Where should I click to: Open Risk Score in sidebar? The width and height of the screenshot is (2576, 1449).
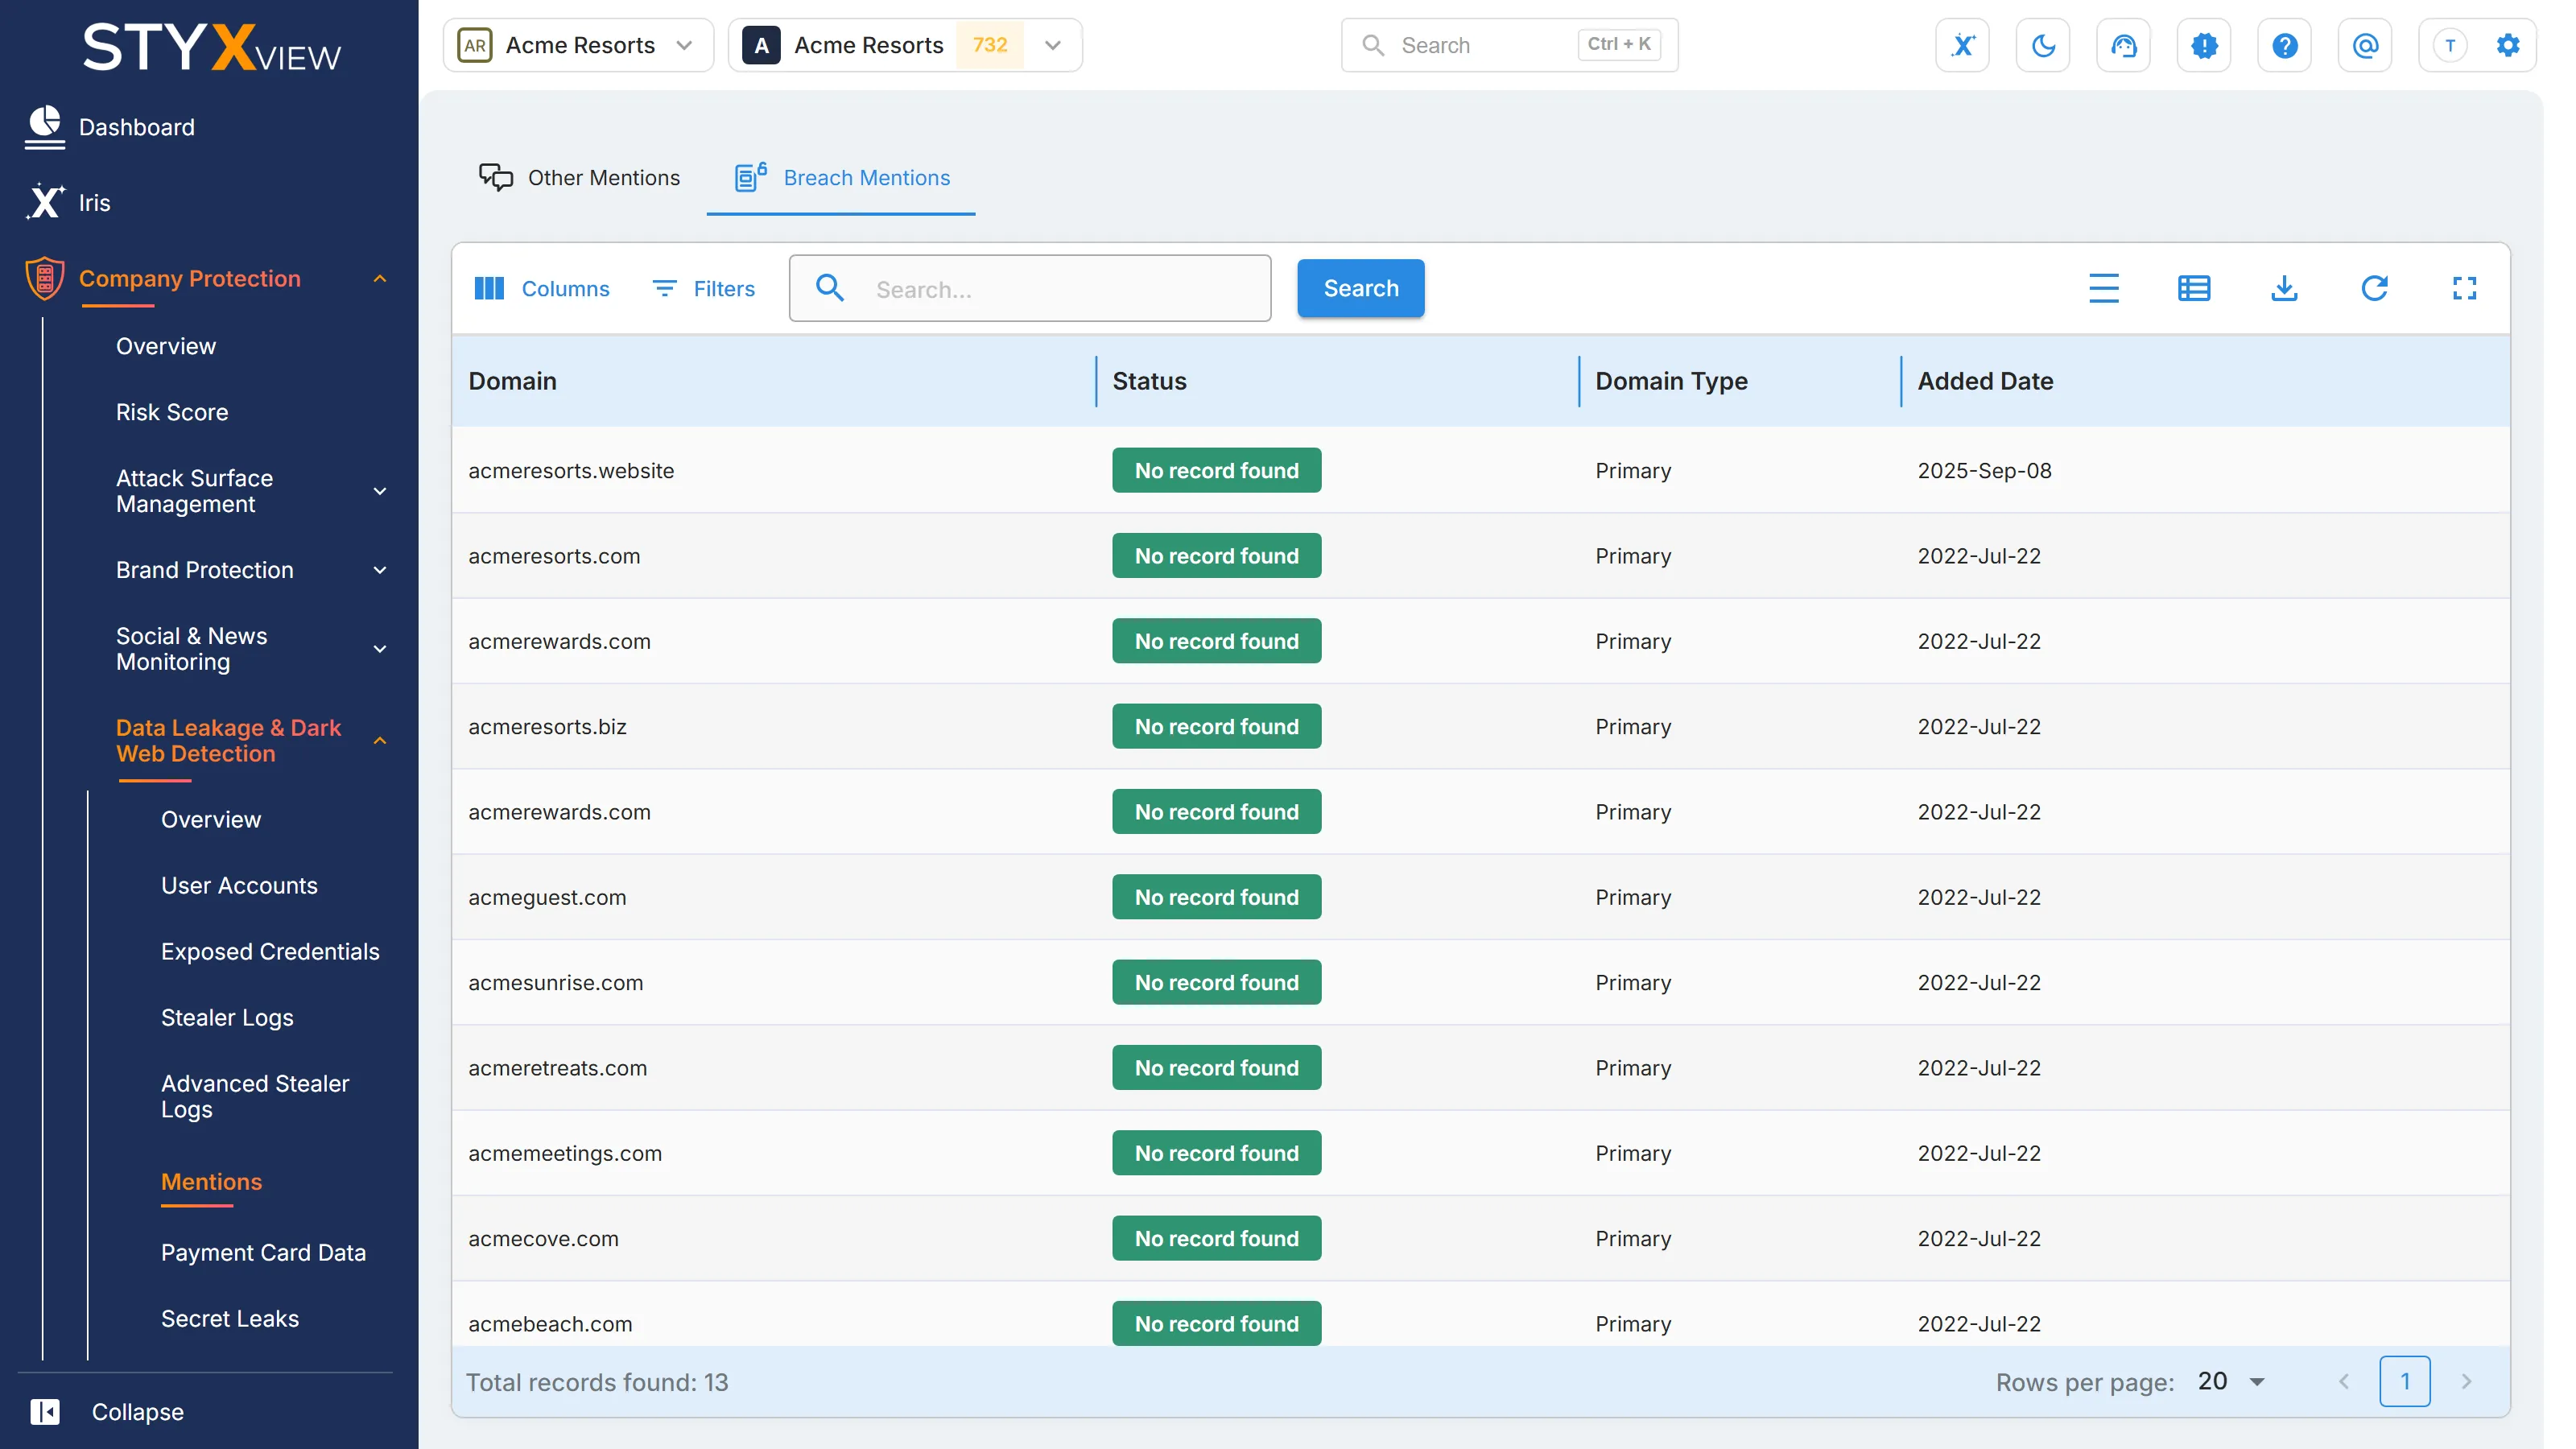click(x=172, y=412)
